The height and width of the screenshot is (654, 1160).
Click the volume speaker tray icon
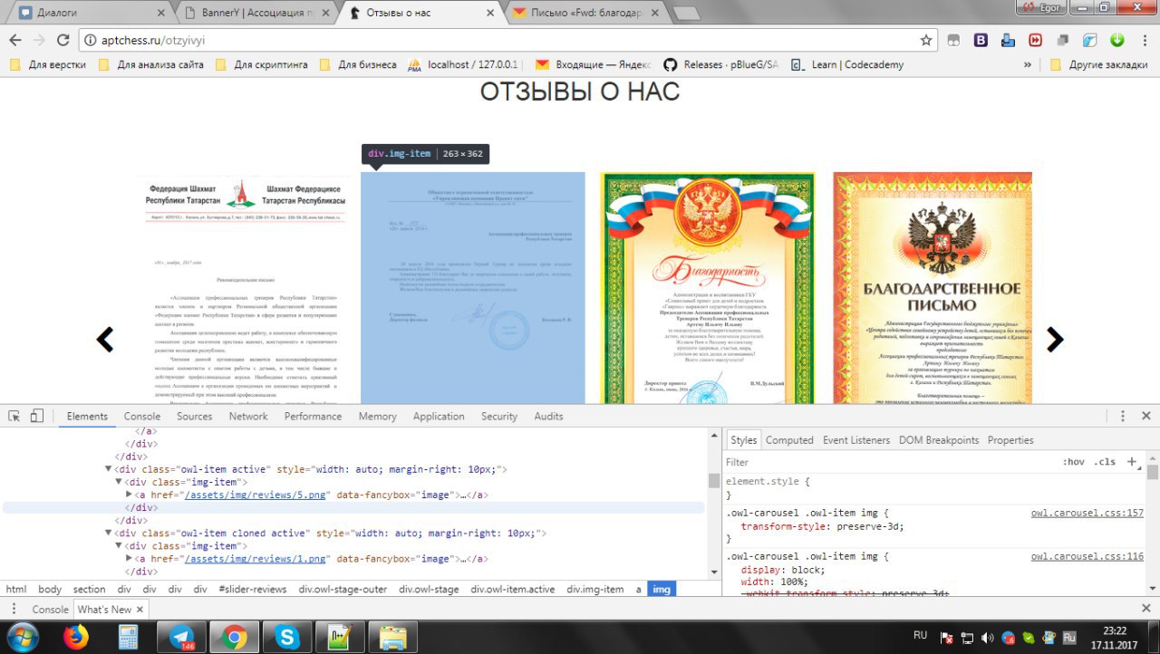coord(987,638)
